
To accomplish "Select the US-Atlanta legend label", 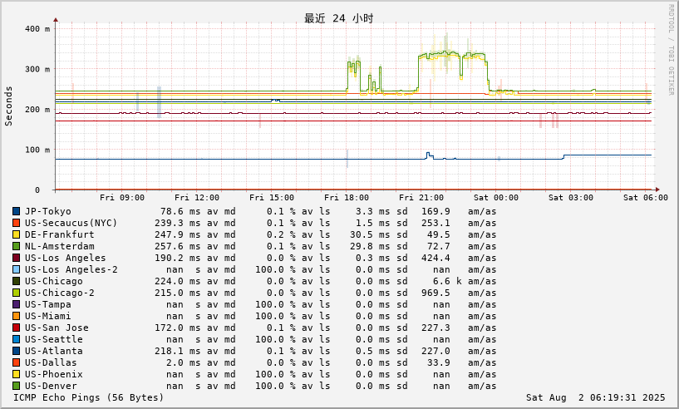I will pyautogui.click(x=54, y=351).
